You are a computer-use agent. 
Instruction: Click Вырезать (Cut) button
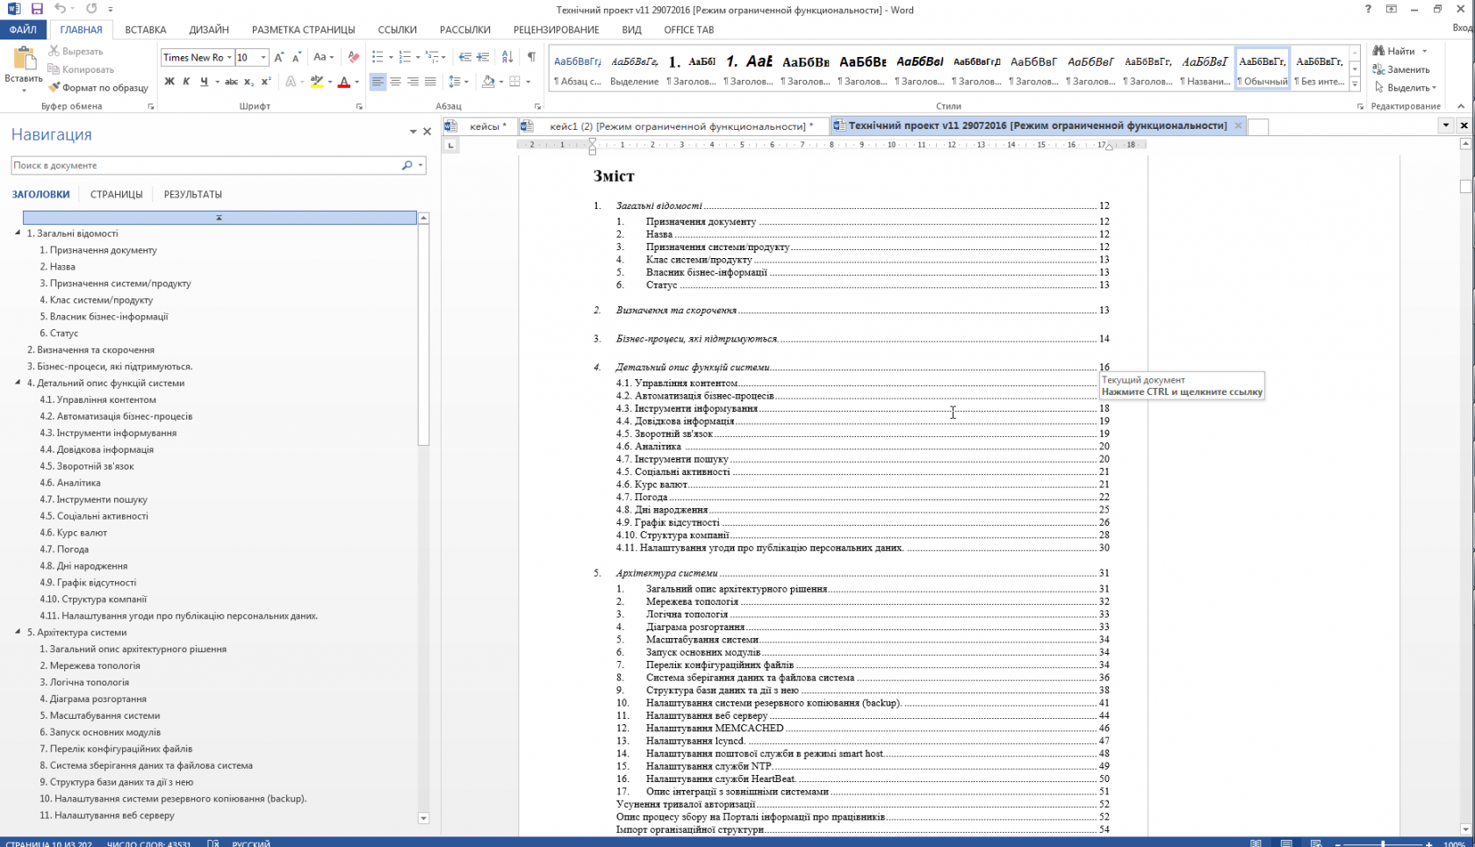point(76,51)
